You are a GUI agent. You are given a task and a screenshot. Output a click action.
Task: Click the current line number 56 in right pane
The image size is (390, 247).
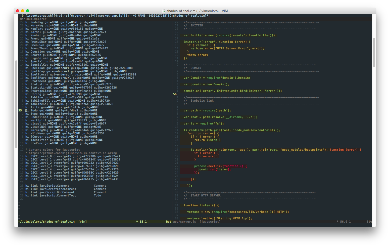175,94
